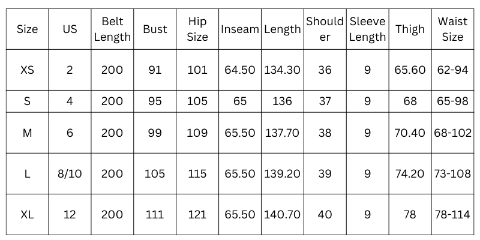Click the Waist Size header cell
This screenshot has width=480, height=240.
[x=452, y=29]
